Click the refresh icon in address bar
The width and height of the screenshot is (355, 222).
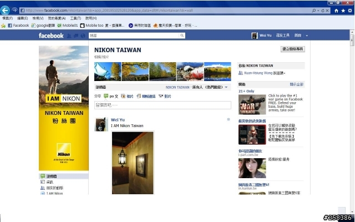tap(323, 11)
